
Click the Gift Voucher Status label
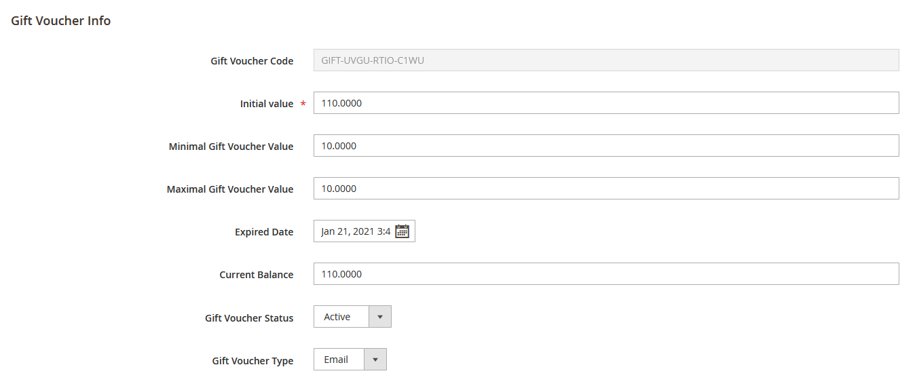tap(249, 318)
